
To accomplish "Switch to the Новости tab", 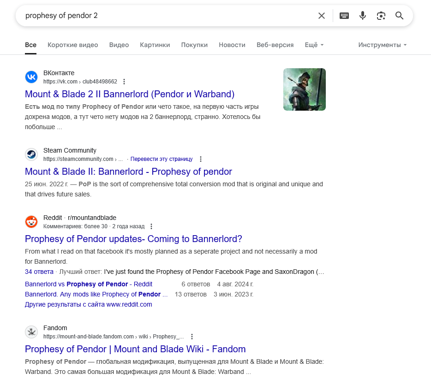I will click(232, 45).
